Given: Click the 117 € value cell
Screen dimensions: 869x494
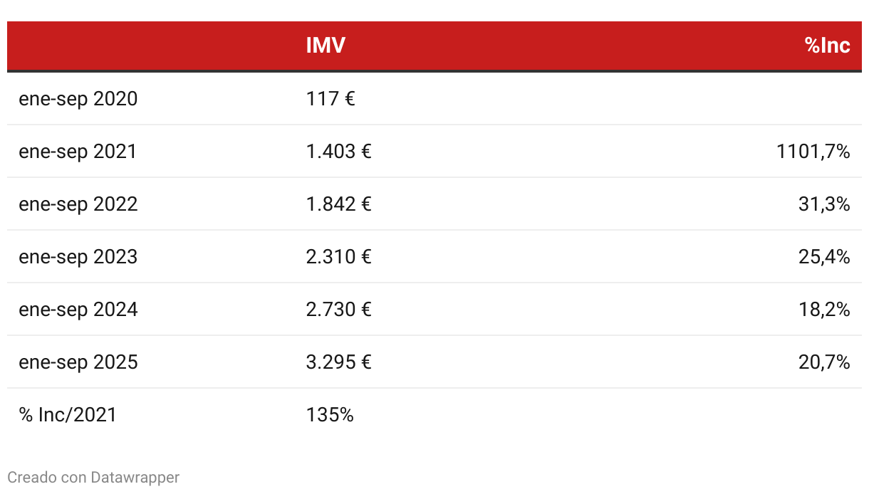Looking at the screenshot, I should (x=331, y=98).
